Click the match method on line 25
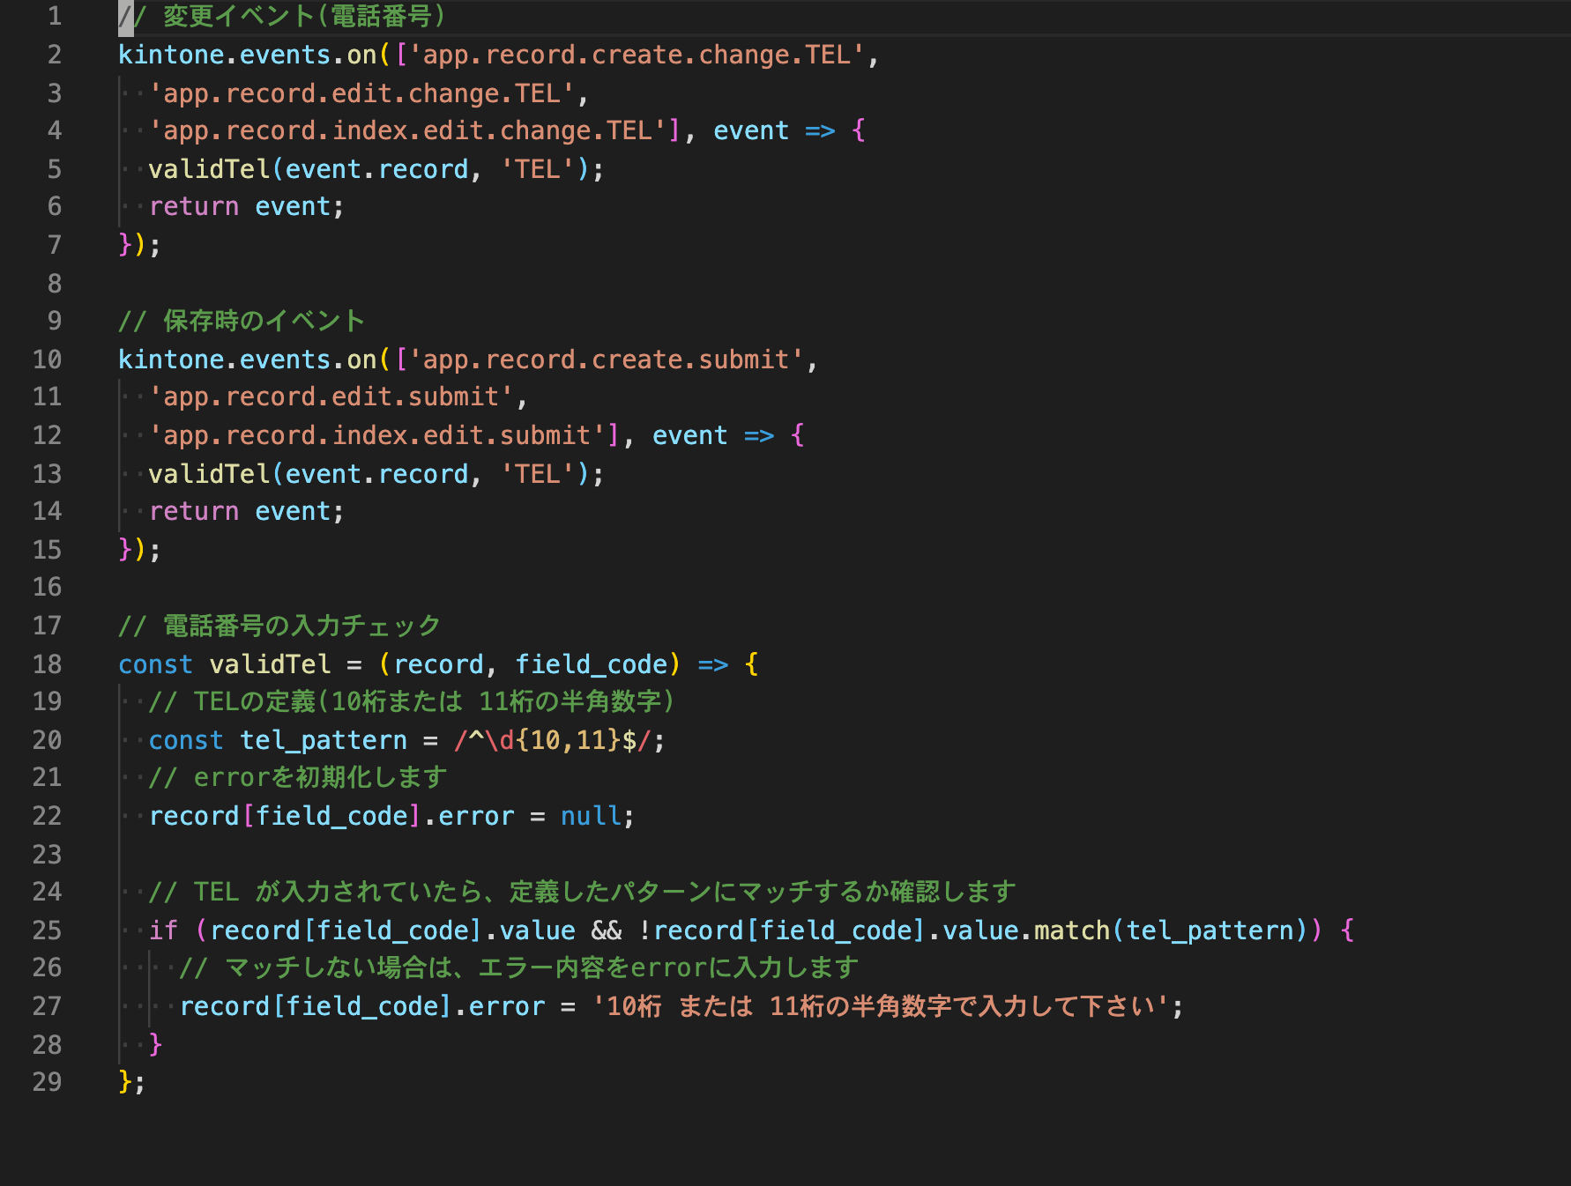This screenshot has height=1186, width=1571. coord(1071,930)
